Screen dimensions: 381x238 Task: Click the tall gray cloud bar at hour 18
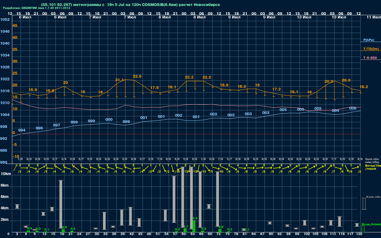coord(61,204)
